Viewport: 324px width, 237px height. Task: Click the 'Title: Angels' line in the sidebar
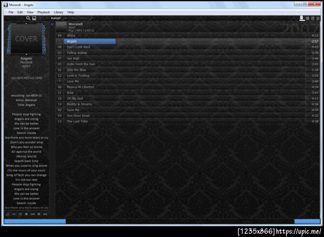pyautogui.click(x=26, y=105)
